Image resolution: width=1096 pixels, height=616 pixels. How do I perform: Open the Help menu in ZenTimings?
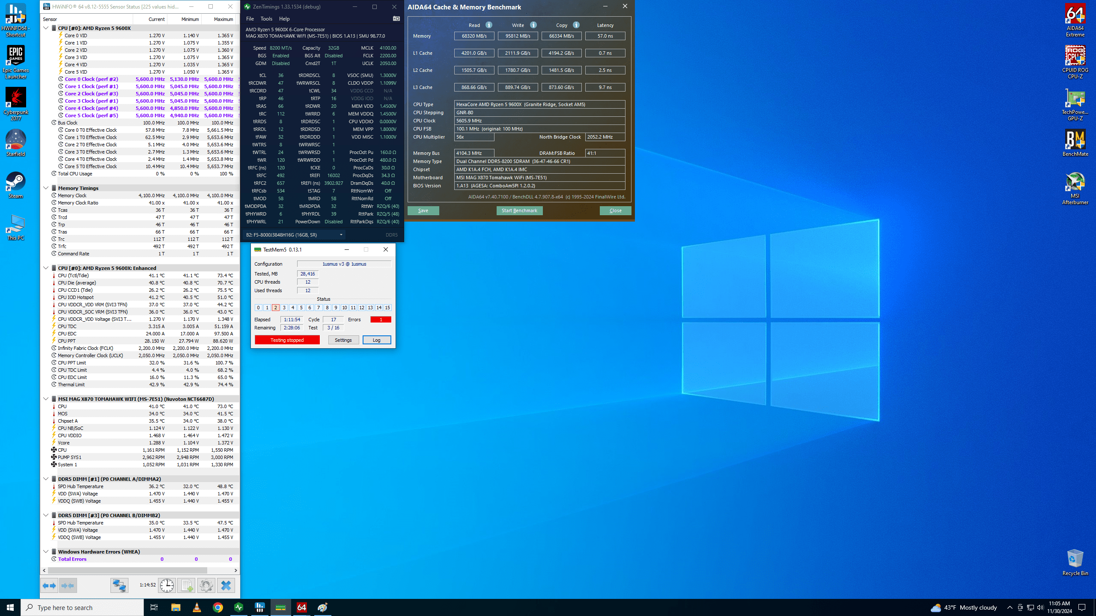[284, 19]
